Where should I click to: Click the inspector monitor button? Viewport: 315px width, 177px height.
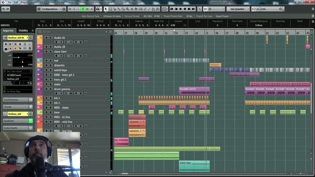point(10,48)
